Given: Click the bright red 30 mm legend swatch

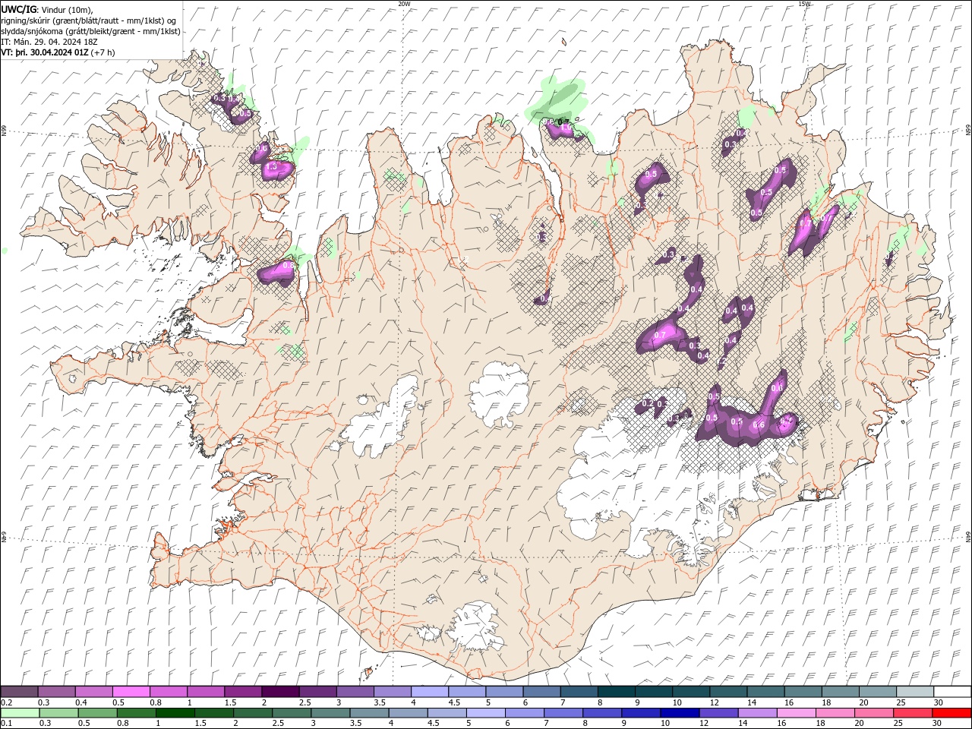Looking at the screenshot, I should click(x=952, y=713).
